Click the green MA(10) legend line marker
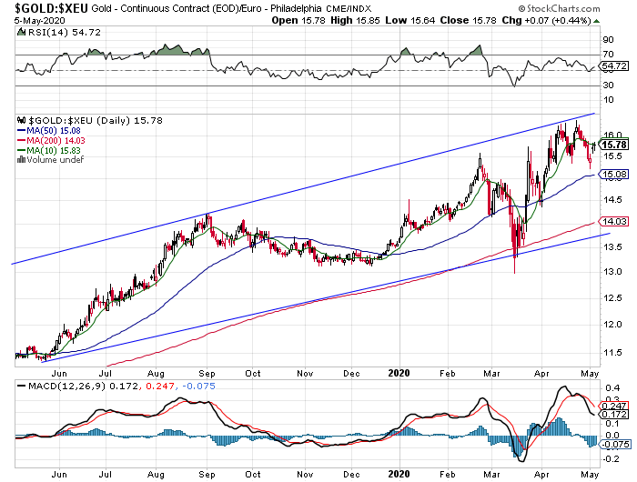The height and width of the screenshot is (482, 637). click(20, 150)
